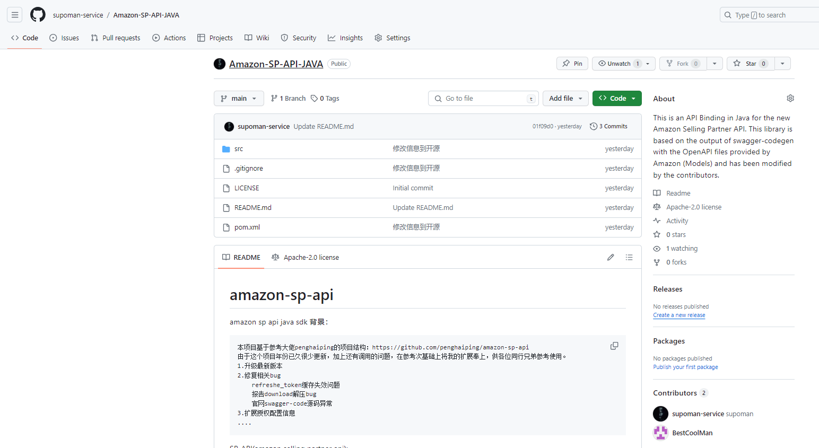
Task: Click the Go to file search field
Action: [483, 99]
